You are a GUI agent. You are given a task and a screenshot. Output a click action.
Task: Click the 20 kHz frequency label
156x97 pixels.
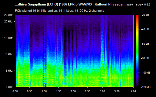click(8, 21)
